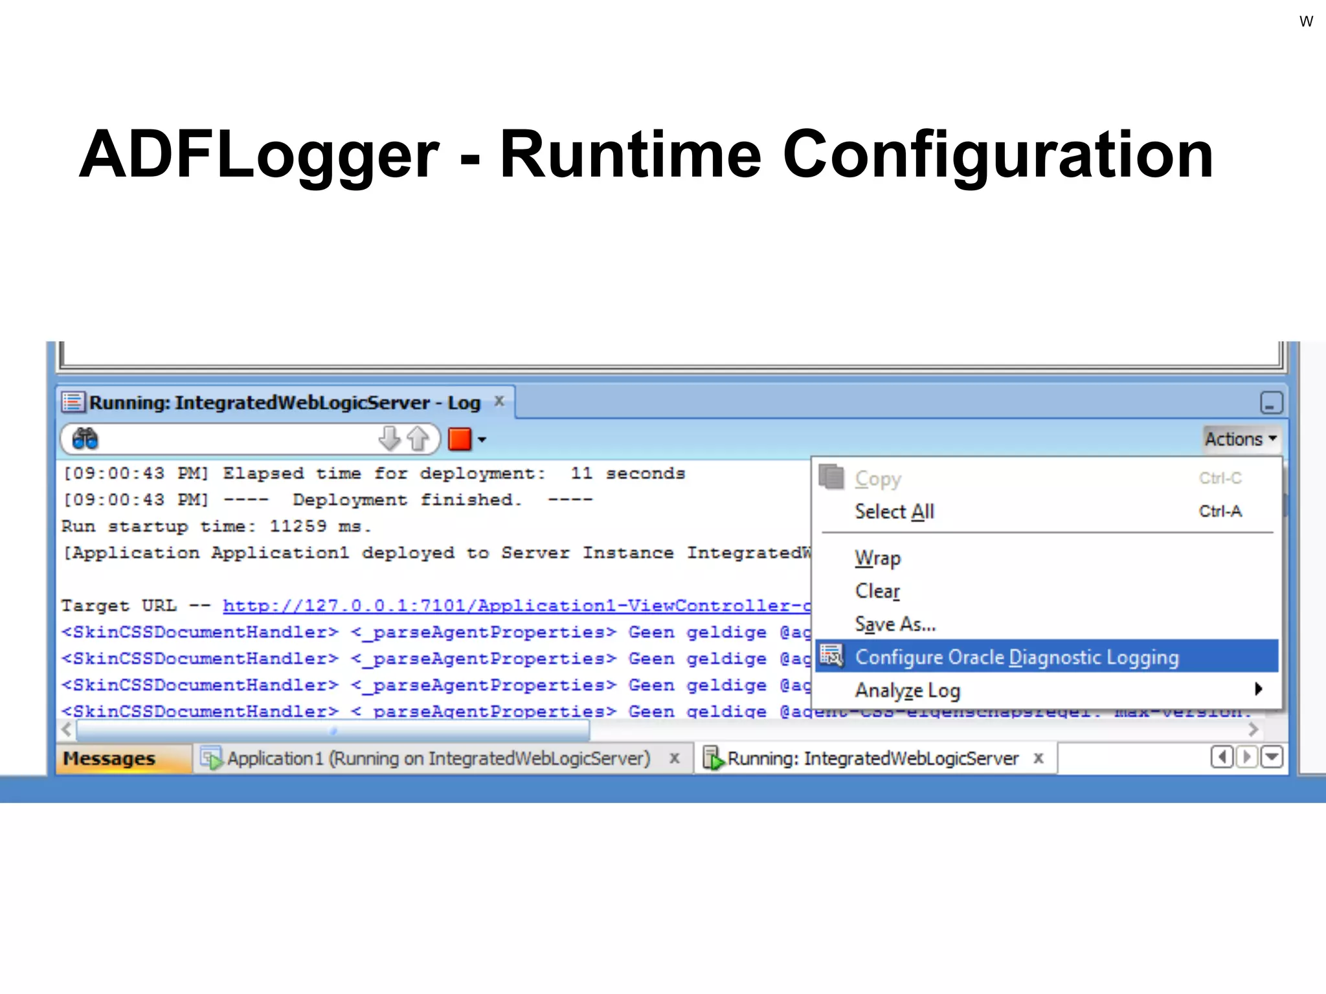Select the 'Running: IntegratedWebLogicServer - Log' tab
Image resolution: width=1326 pixels, height=994 pixels.
pos(285,403)
